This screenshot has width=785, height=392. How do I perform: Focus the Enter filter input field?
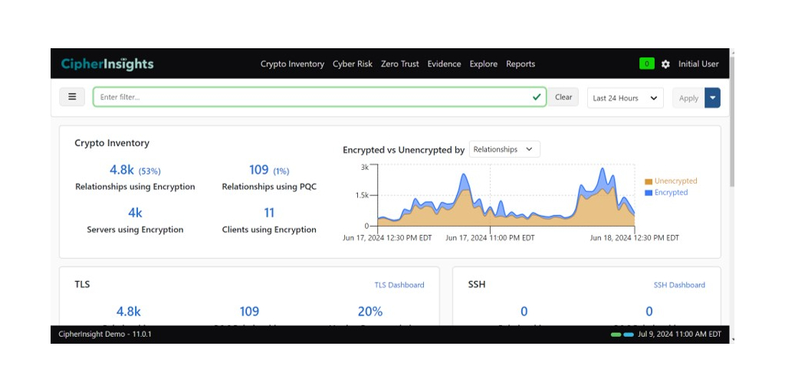click(x=314, y=97)
